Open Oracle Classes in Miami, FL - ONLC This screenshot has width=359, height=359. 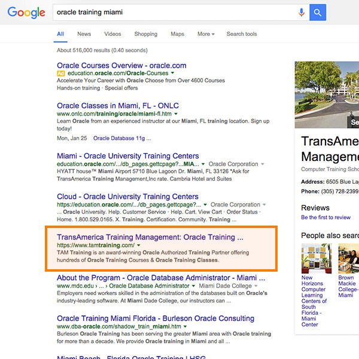[x=117, y=106]
